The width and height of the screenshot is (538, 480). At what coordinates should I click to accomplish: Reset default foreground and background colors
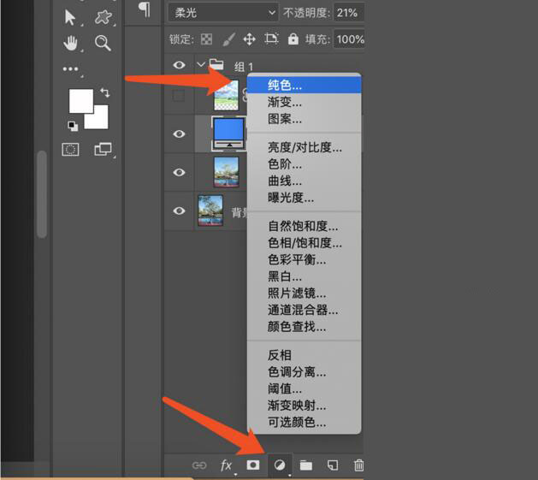pos(73,126)
